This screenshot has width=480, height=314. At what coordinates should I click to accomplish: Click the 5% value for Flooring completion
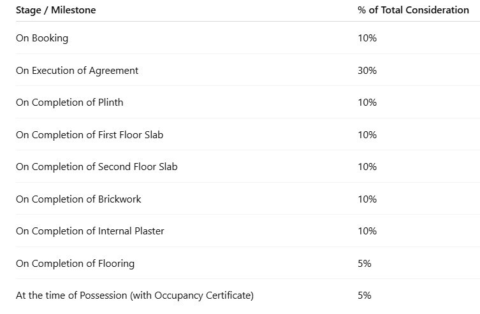coord(365,264)
